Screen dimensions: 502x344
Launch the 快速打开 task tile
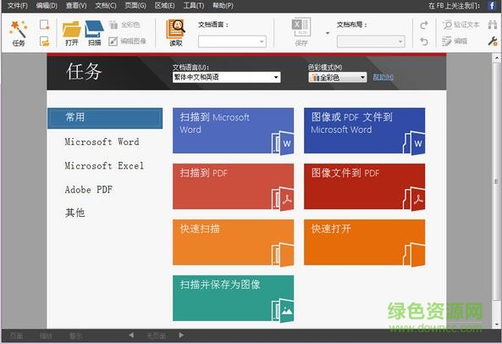365,242
